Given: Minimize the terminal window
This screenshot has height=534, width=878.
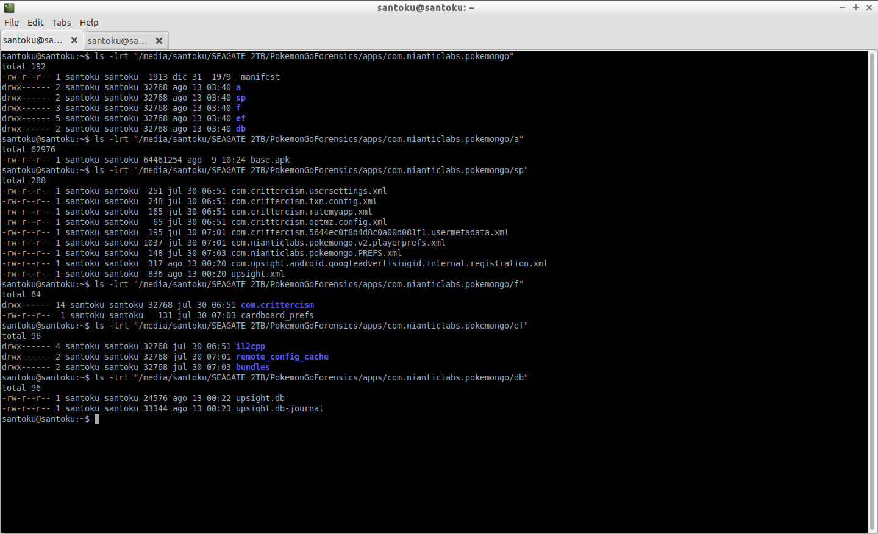Looking at the screenshot, I should pos(842,7).
